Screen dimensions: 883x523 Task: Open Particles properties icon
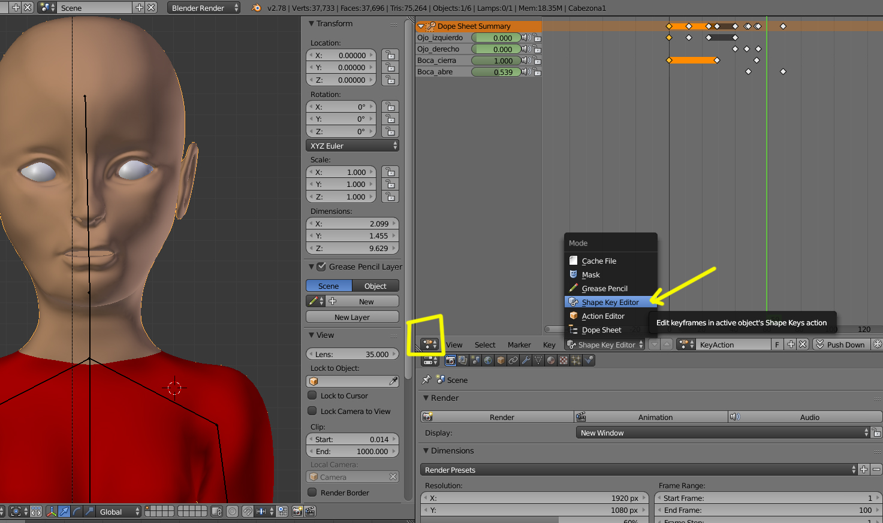pos(576,360)
